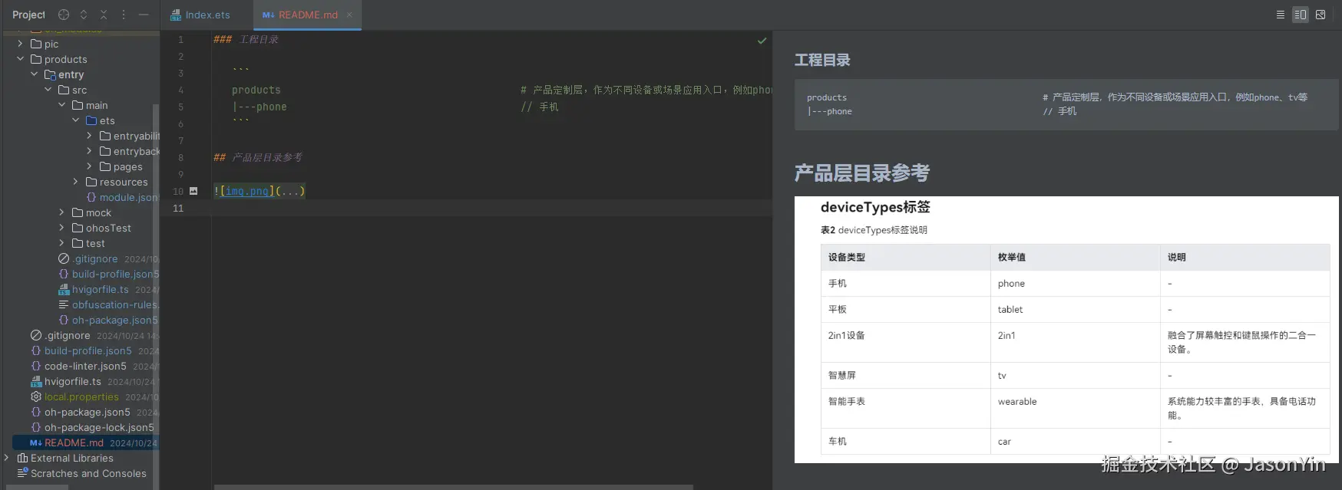Click the 产品层目录参考 heading in preview
Screen dimensions: 1342x490
pyautogui.click(x=861, y=173)
